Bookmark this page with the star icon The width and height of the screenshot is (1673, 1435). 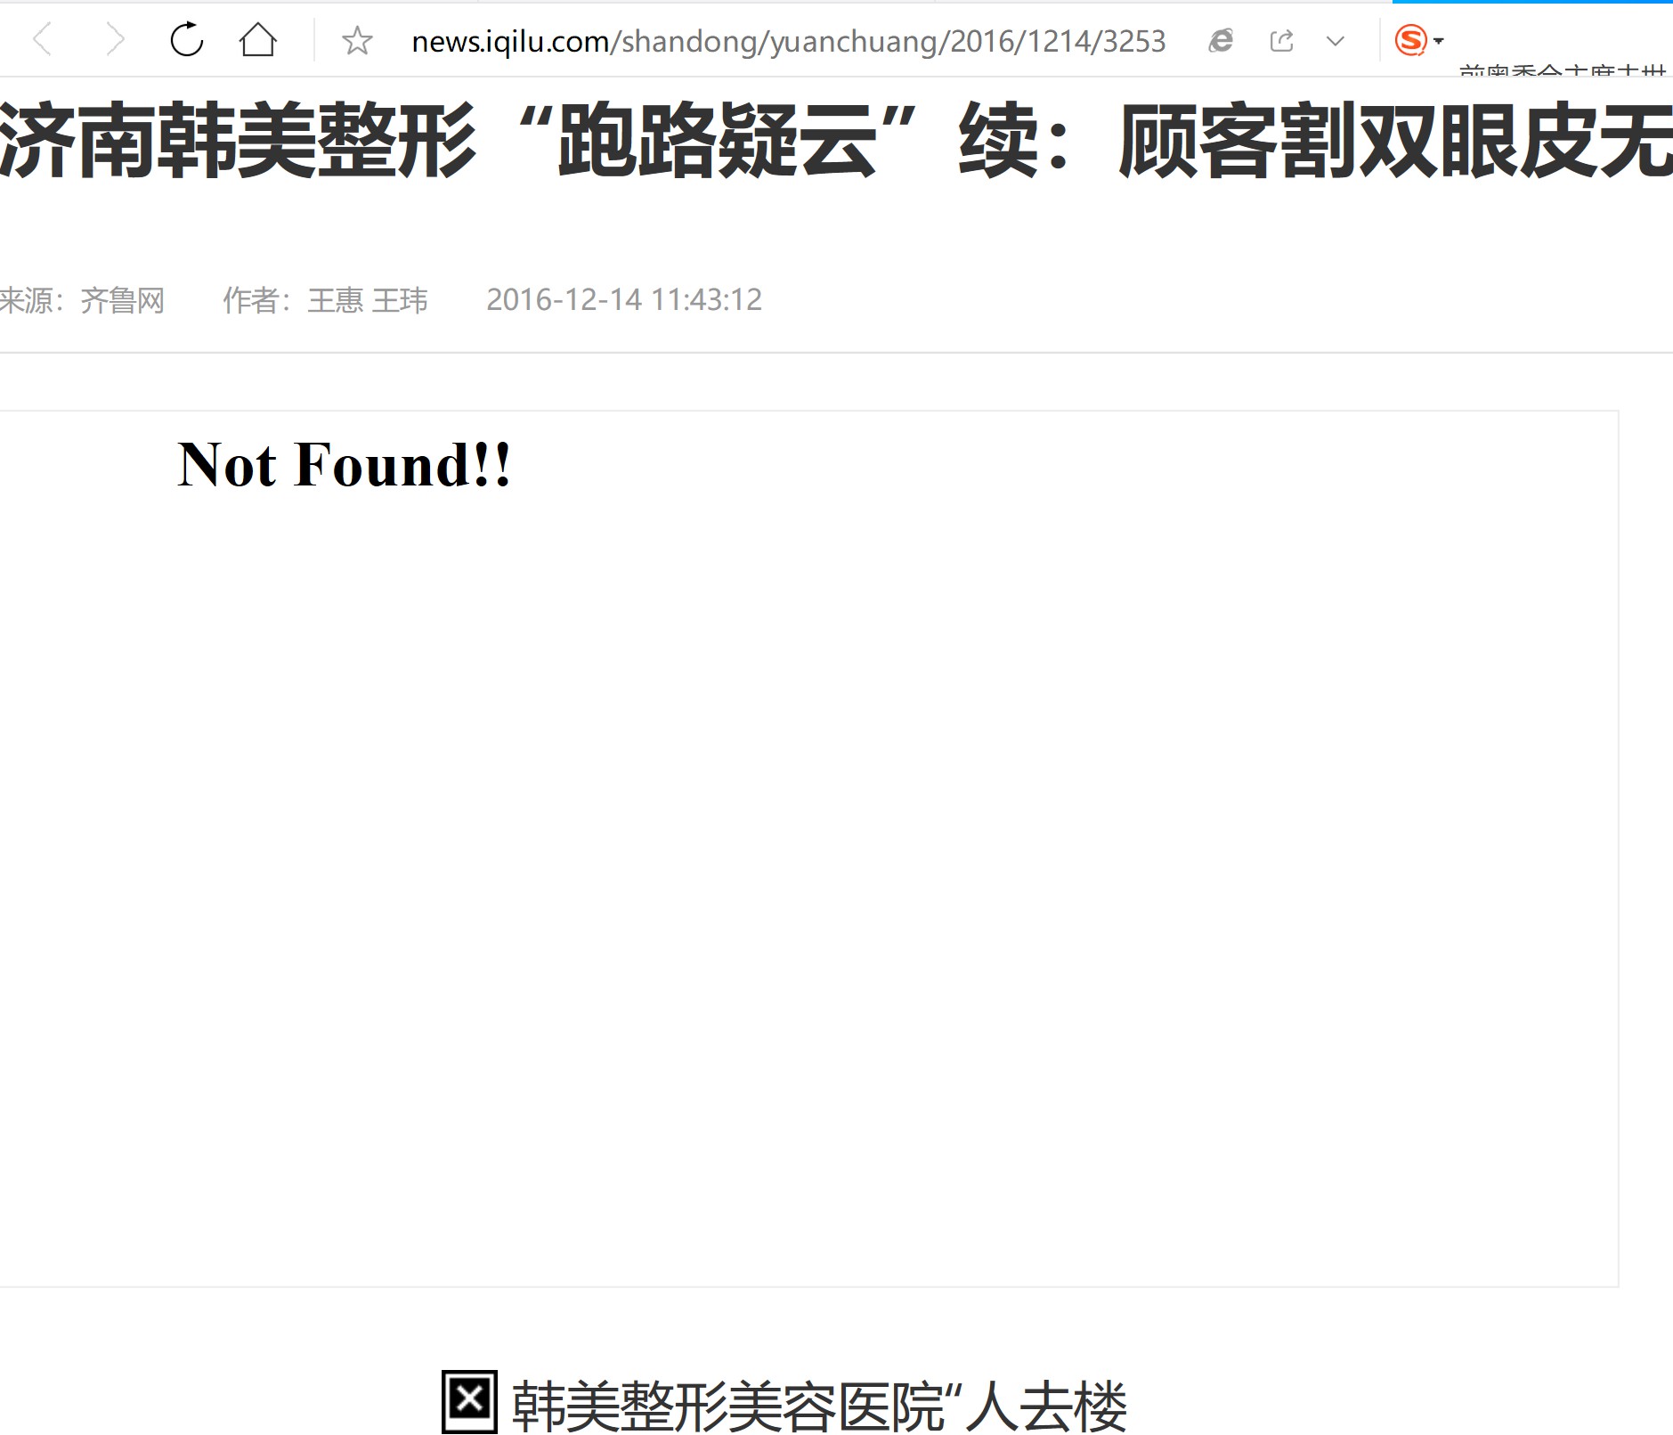pos(357,40)
